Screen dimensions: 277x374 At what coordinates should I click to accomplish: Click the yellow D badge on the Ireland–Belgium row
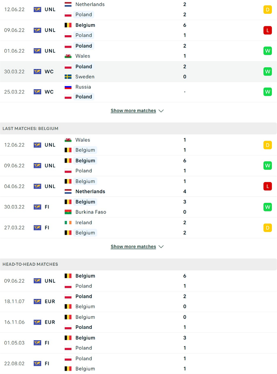point(267,228)
